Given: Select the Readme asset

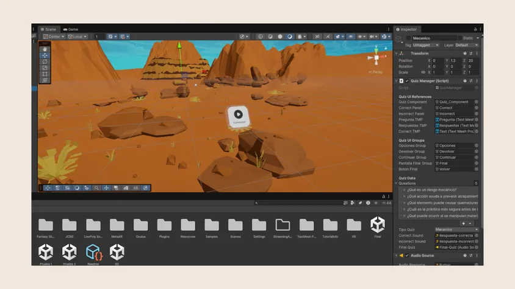Looking at the screenshot, I should (93, 254).
